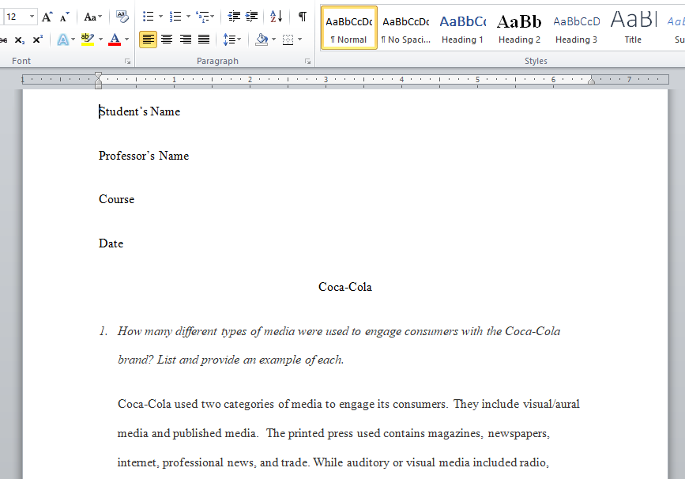Sort the selected text A to Z
Viewport: 685px width, 479px height.
coord(276,17)
